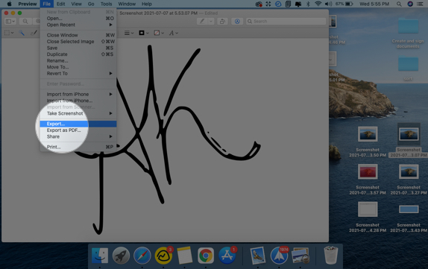Open the Window menu
The height and width of the screenshot is (269, 428).
click(127, 4)
